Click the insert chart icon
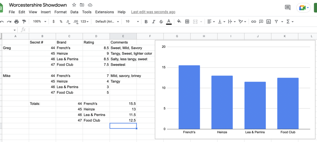Viewport: 317px width, 142px height. (x=269, y=22)
